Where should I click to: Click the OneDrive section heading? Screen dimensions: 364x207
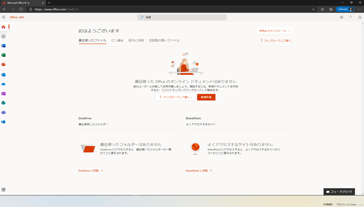85,118
